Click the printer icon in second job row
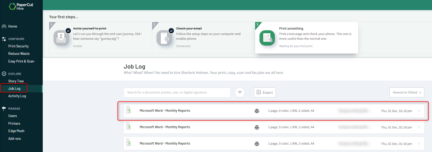Image resolution: width=432 pixels, height=152 pixels. (x=257, y=127)
